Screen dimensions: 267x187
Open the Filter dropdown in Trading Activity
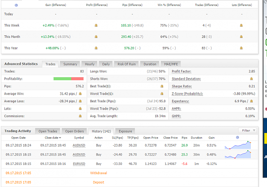[248, 130]
